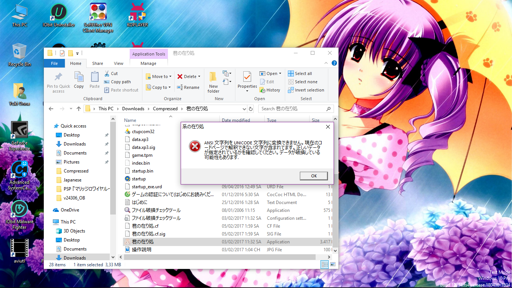Switch to the View ribbon tab
512x288 pixels.
click(118, 63)
